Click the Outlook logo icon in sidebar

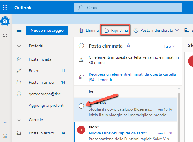(5, 21)
